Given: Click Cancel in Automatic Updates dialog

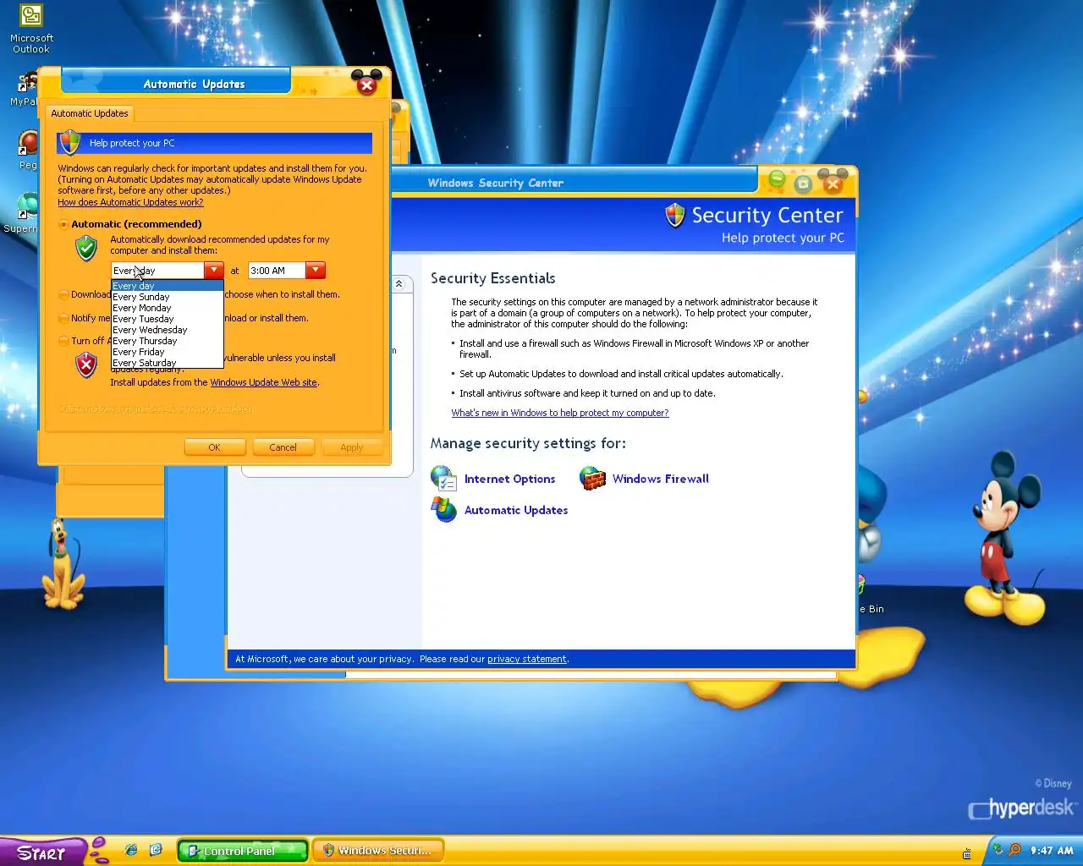Looking at the screenshot, I should 283,447.
